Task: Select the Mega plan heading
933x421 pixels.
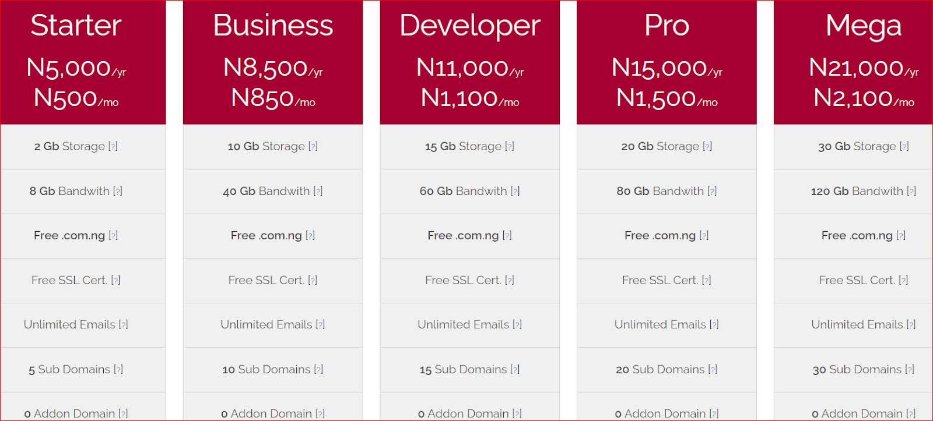Action: (864, 27)
